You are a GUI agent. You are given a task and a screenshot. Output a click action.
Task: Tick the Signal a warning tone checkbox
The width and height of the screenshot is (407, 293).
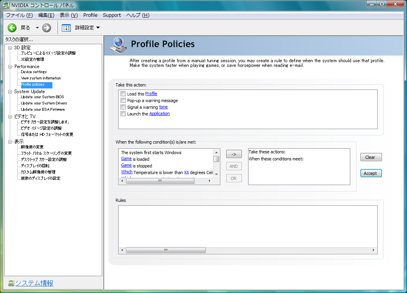coord(123,107)
